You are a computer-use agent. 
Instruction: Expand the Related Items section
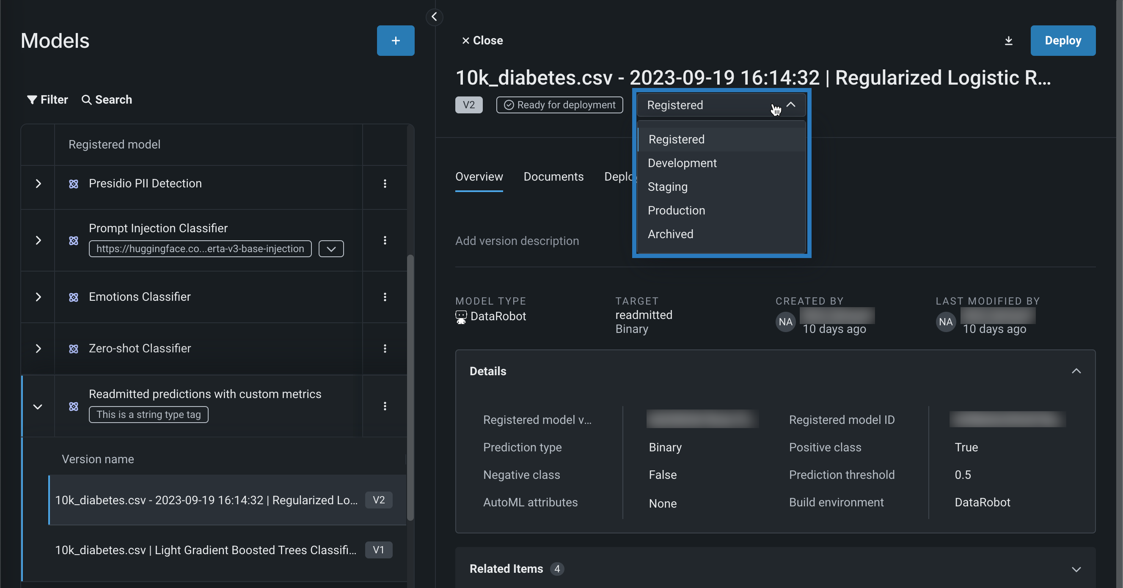pos(1076,569)
